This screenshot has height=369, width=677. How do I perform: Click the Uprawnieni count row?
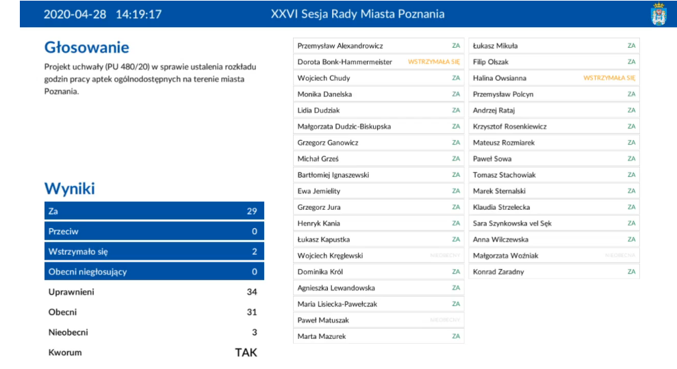[x=154, y=292]
